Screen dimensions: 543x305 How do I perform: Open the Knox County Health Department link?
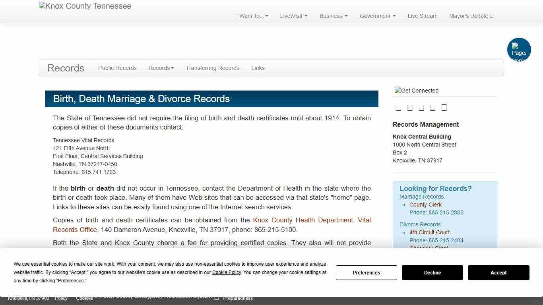[303, 220]
